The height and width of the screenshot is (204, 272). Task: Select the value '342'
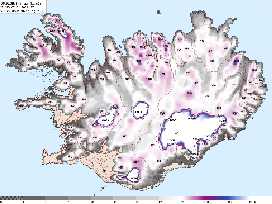[28, 65]
